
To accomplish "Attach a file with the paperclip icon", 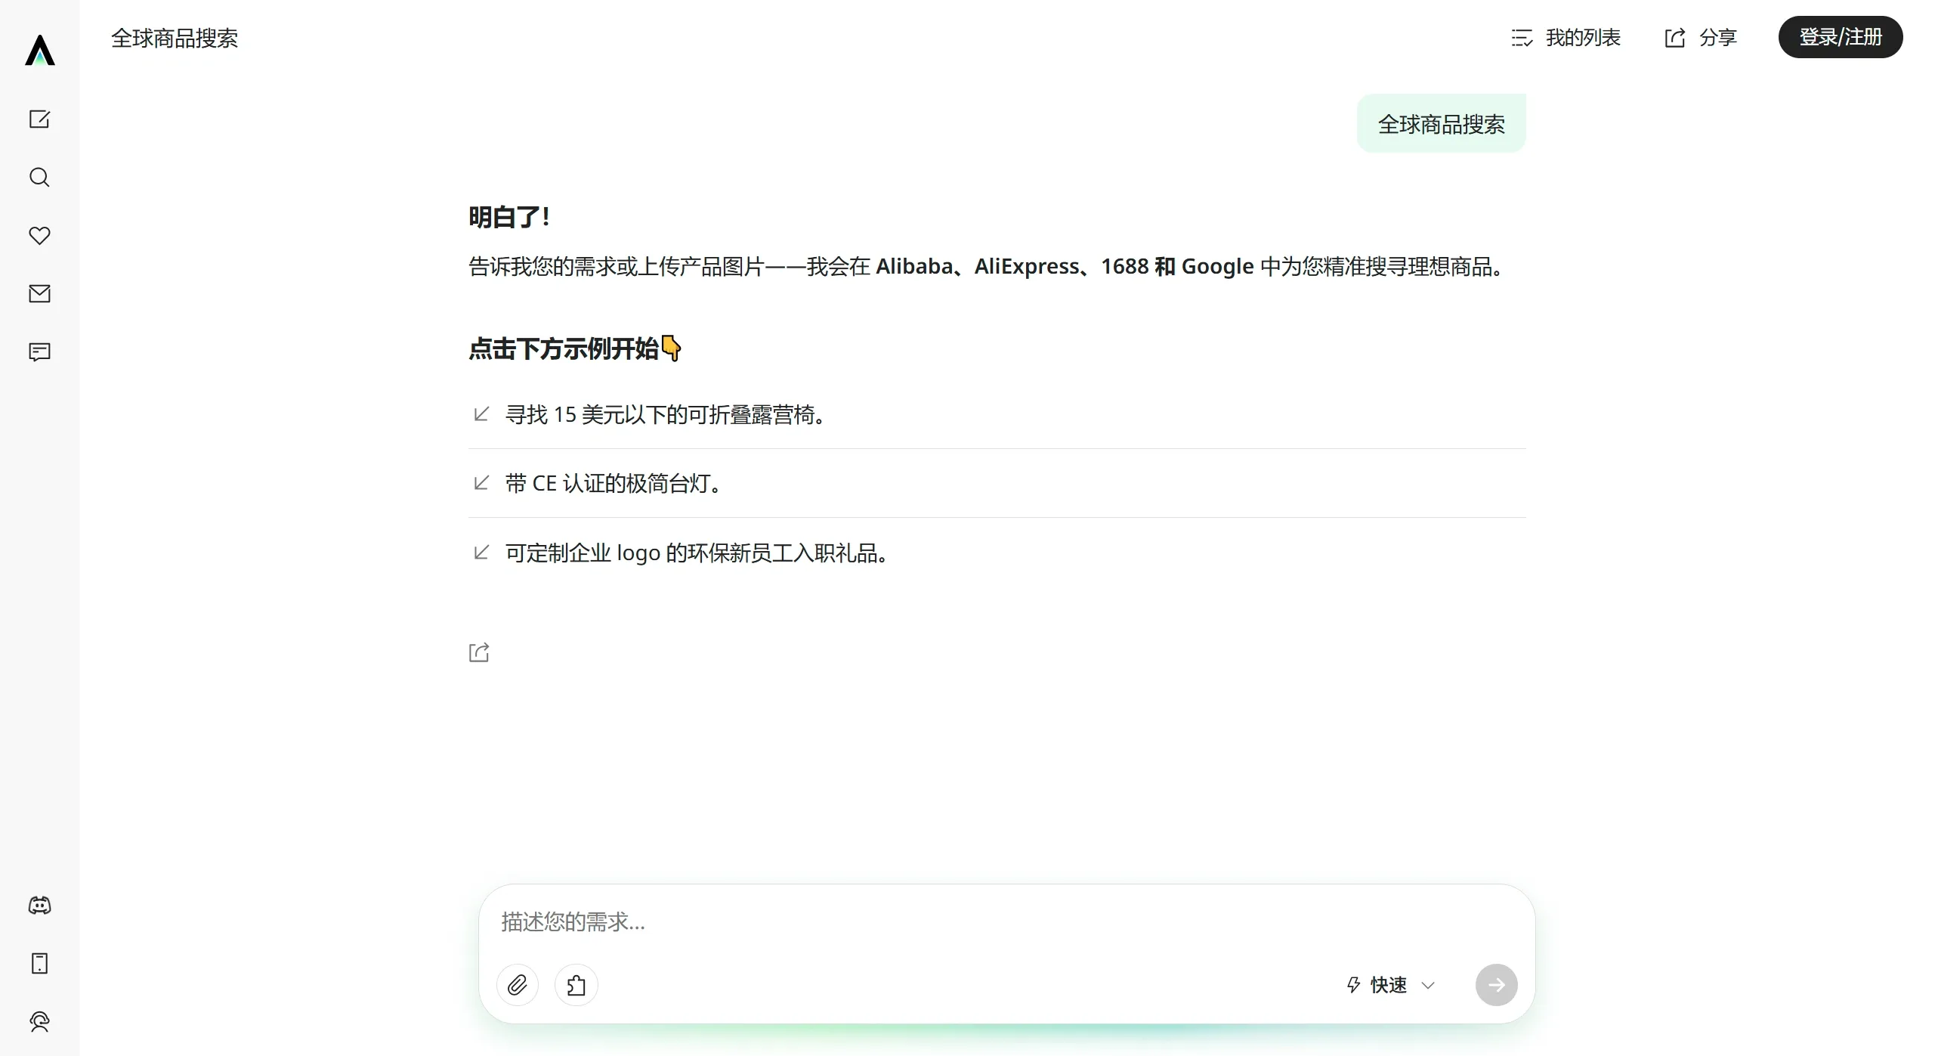I will pyautogui.click(x=518, y=984).
